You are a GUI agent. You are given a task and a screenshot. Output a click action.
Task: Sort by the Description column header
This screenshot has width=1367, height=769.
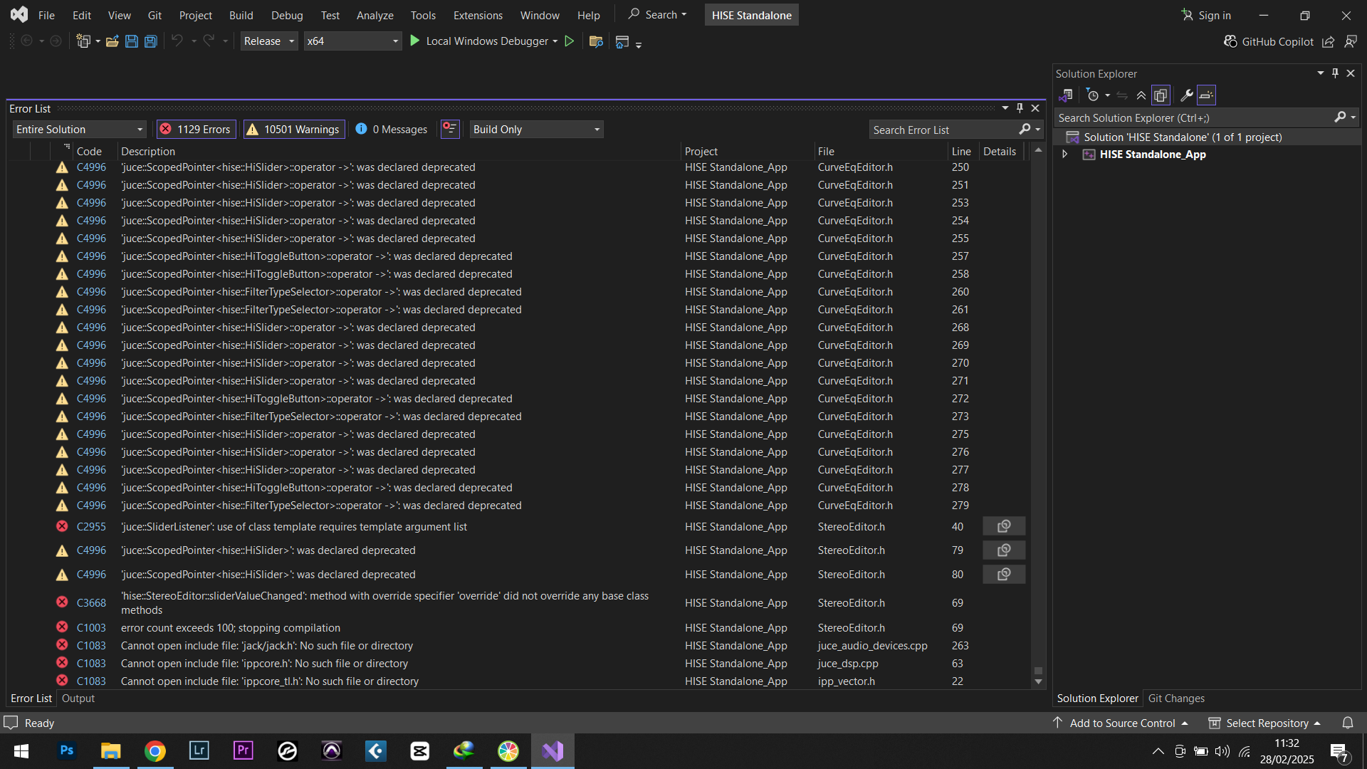(x=148, y=151)
